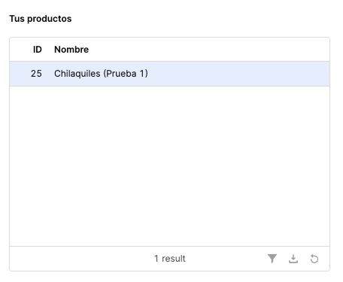Click the ID cell showing 25
This screenshot has width=343, height=282.
tap(36, 74)
